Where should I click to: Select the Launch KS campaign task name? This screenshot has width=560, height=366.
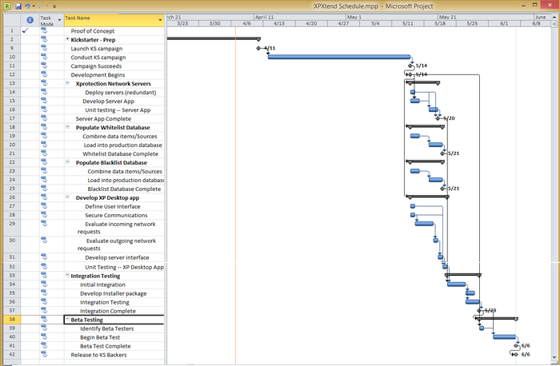[x=97, y=49]
